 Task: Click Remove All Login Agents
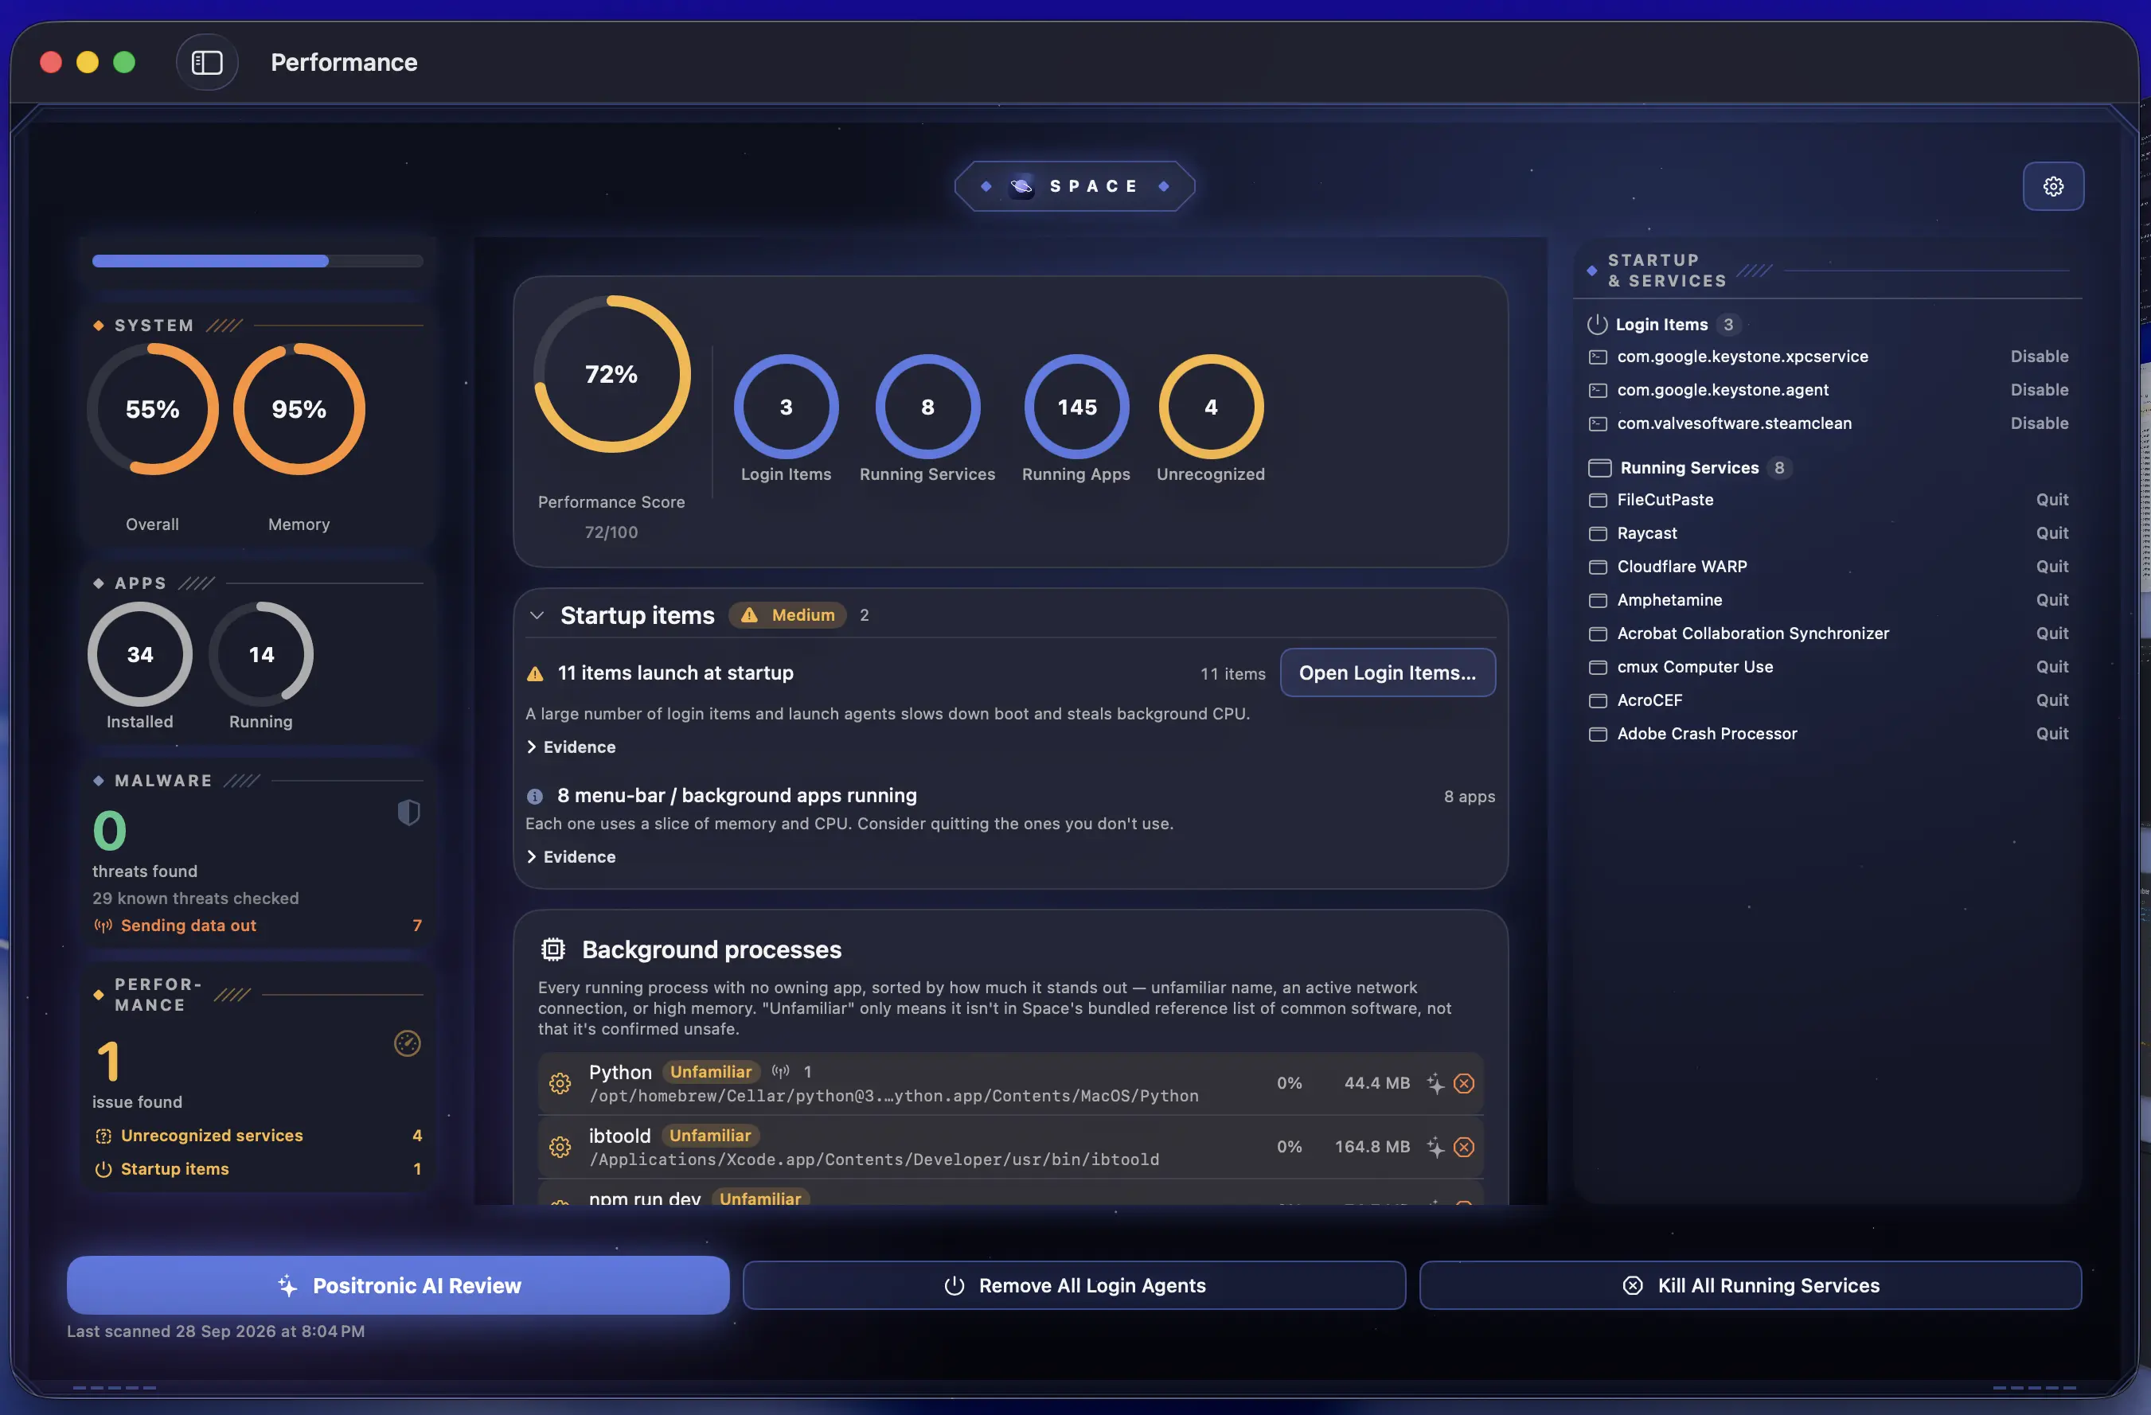(1074, 1285)
